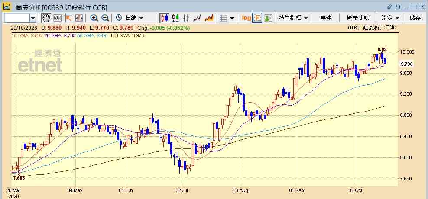Open the 日線 period dropdown
The width and height of the screenshot is (428, 199).
click(134, 18)
